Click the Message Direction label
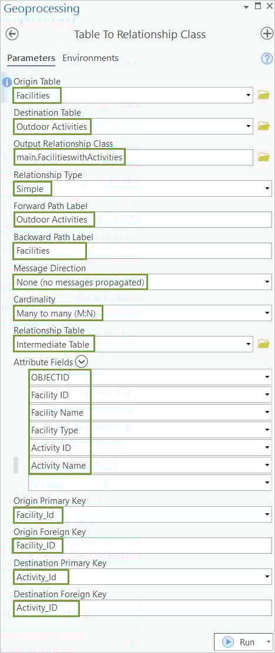 pyautogui.click(x=49, y=268)
